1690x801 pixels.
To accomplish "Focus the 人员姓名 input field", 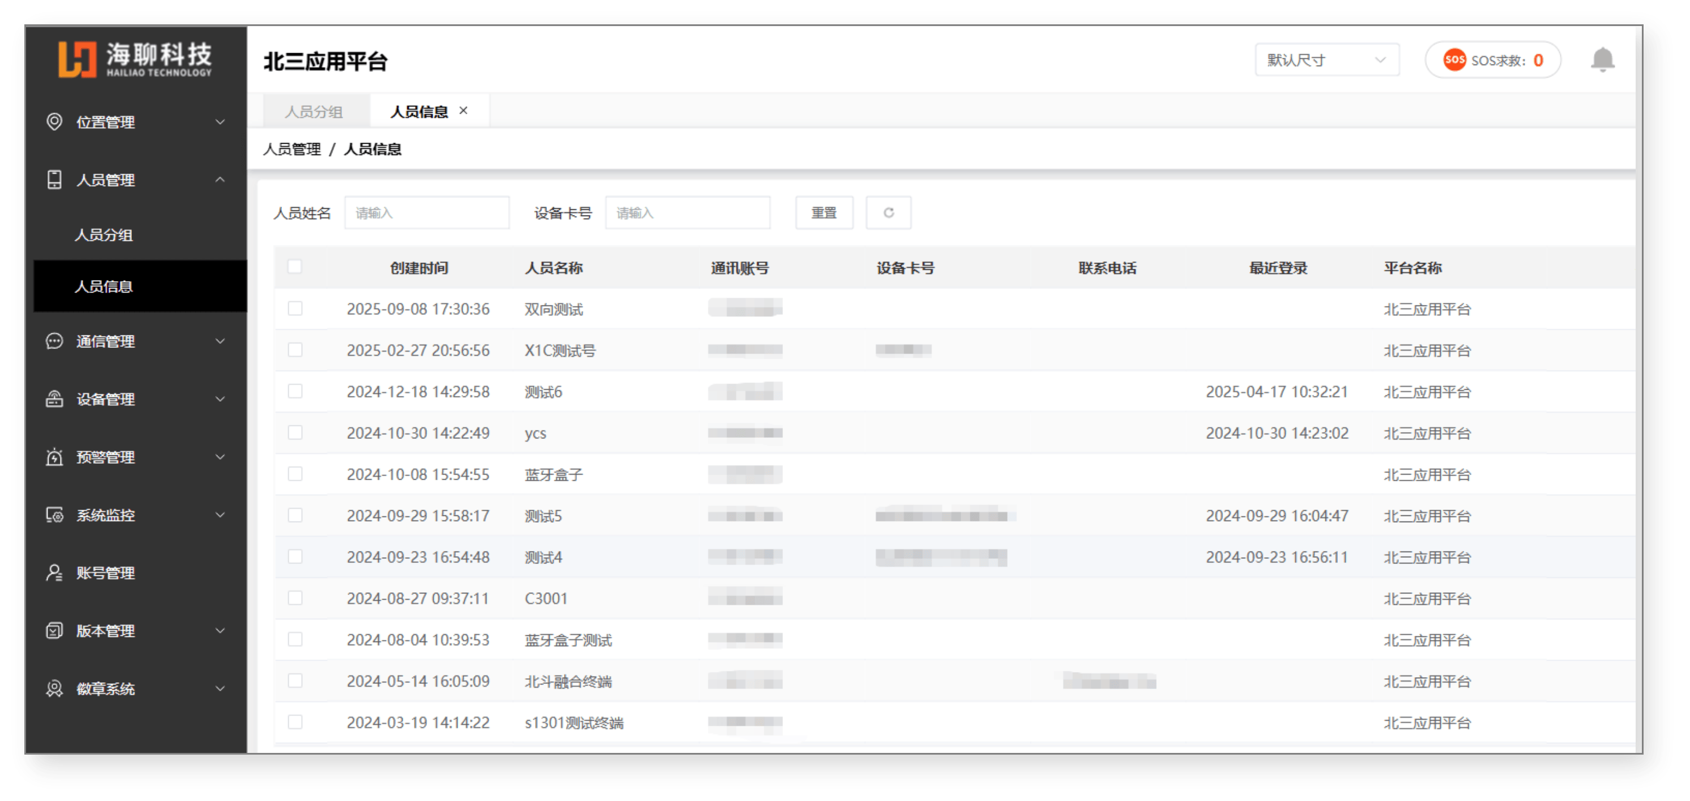I will [426, 212].
